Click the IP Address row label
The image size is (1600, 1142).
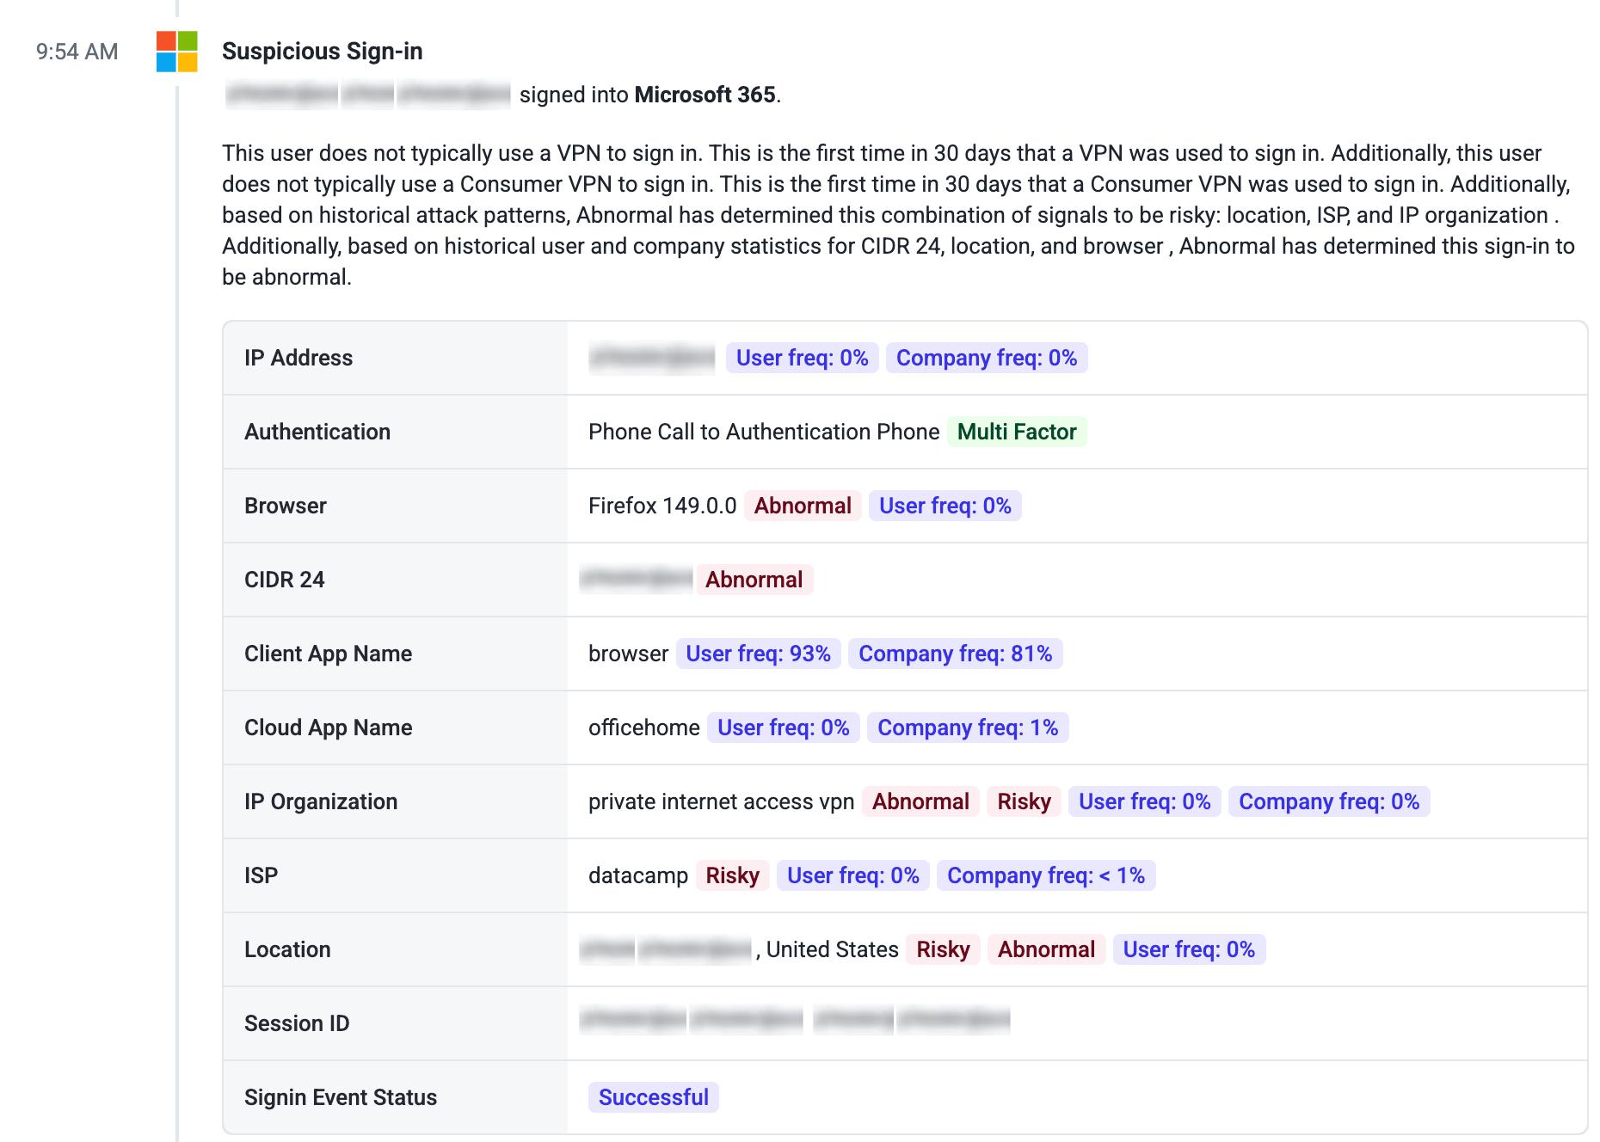click(x=298, y=358)
